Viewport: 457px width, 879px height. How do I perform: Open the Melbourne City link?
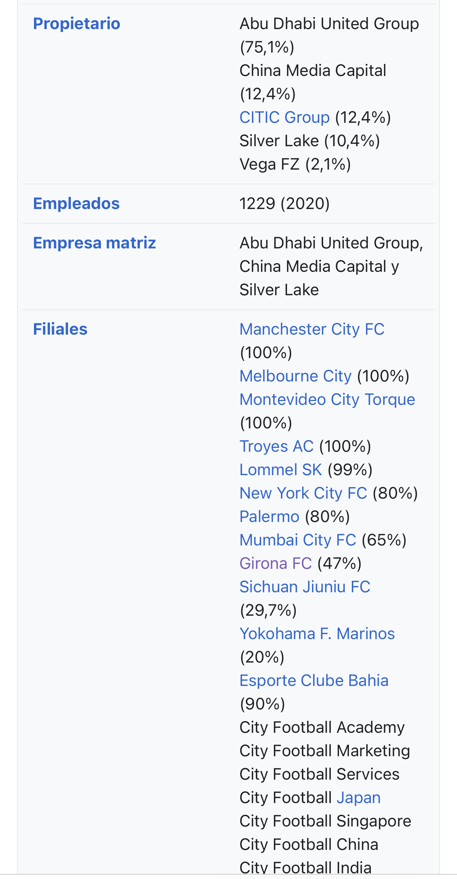tap(296, 376)
